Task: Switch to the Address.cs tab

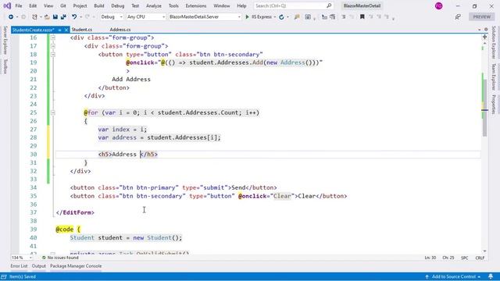Action: (120, 30)
